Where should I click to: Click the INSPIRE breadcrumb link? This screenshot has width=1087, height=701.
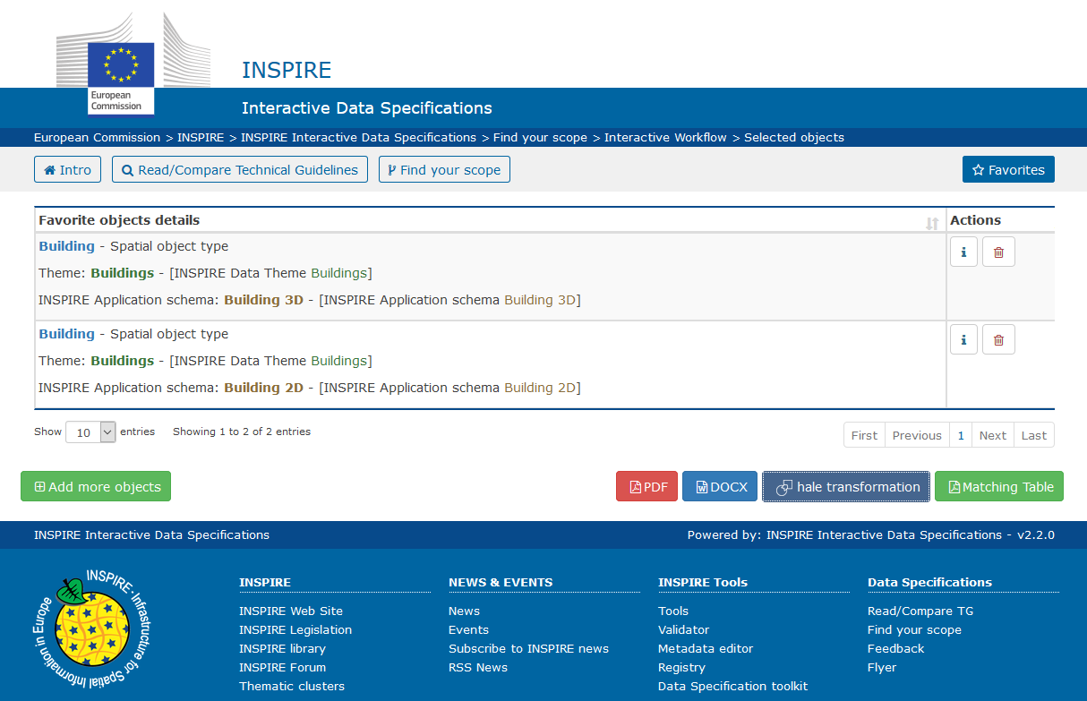click(x=201, y=137)
